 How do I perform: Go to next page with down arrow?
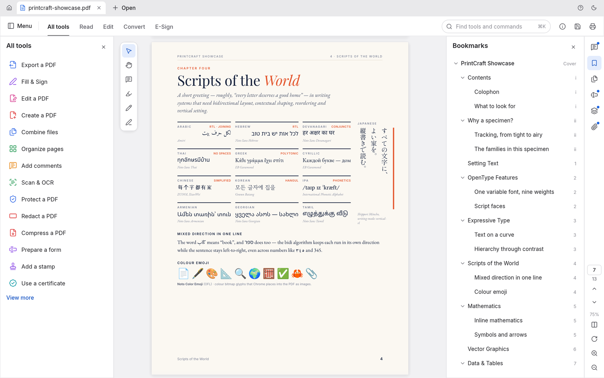(594, 302)
